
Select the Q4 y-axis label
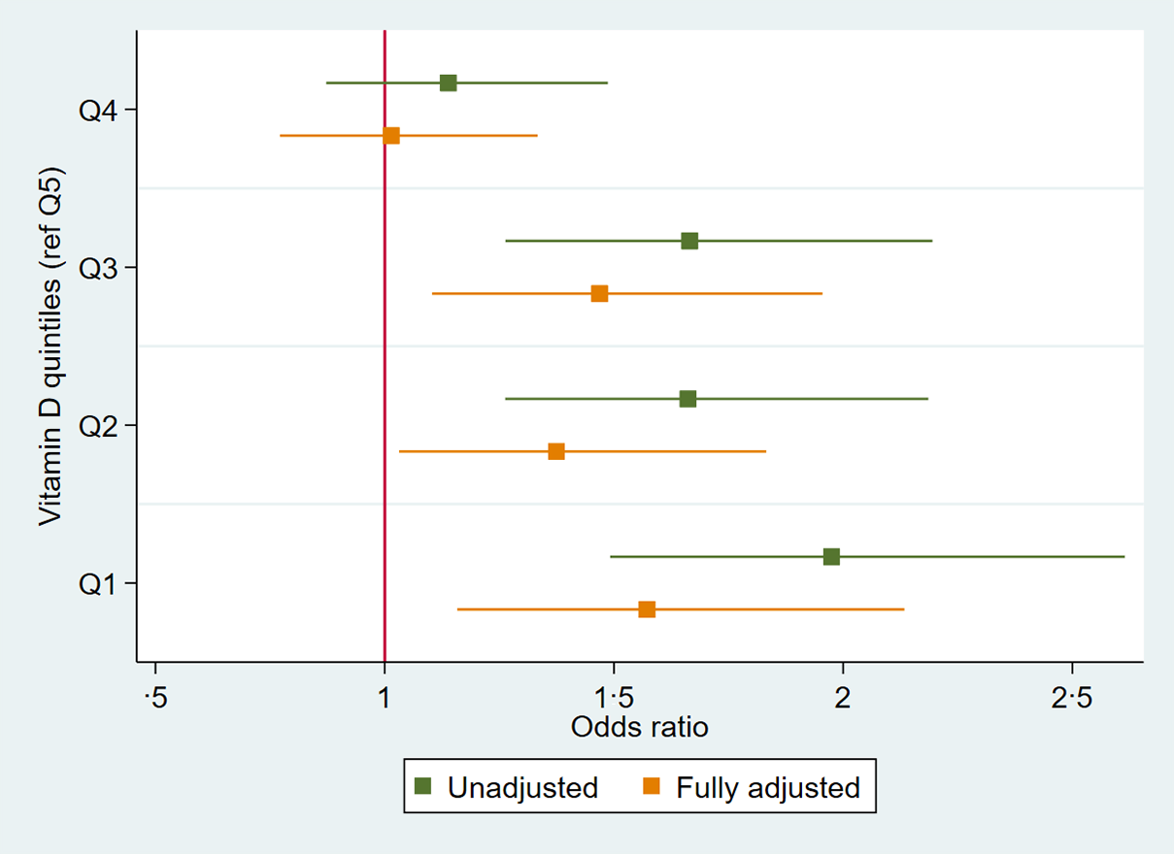[x=99, y=111]
